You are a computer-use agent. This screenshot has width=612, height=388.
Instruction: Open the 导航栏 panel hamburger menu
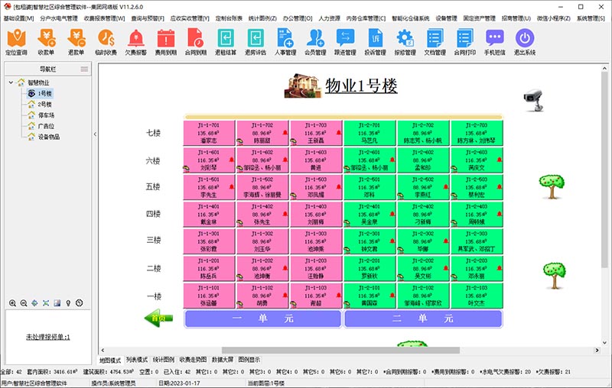coord(83,69)
